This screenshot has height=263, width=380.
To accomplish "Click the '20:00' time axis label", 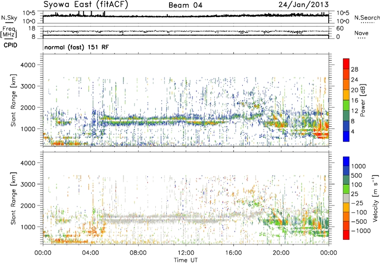I will click(x=281, y=253).
